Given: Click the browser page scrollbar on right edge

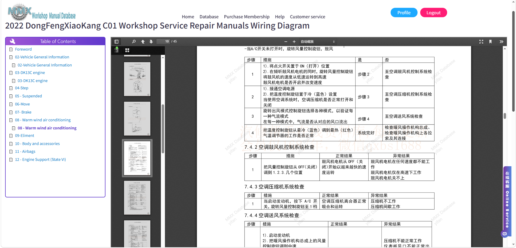Looking at the screenshot, I should pyautogui.click(x=513, y=61).
